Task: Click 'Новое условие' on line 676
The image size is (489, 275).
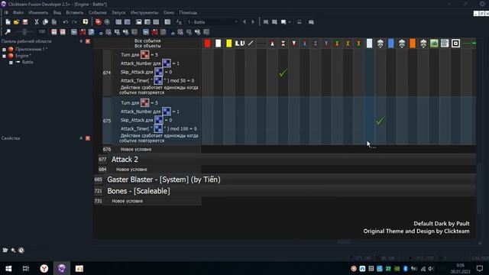Action: click(136, 150)
